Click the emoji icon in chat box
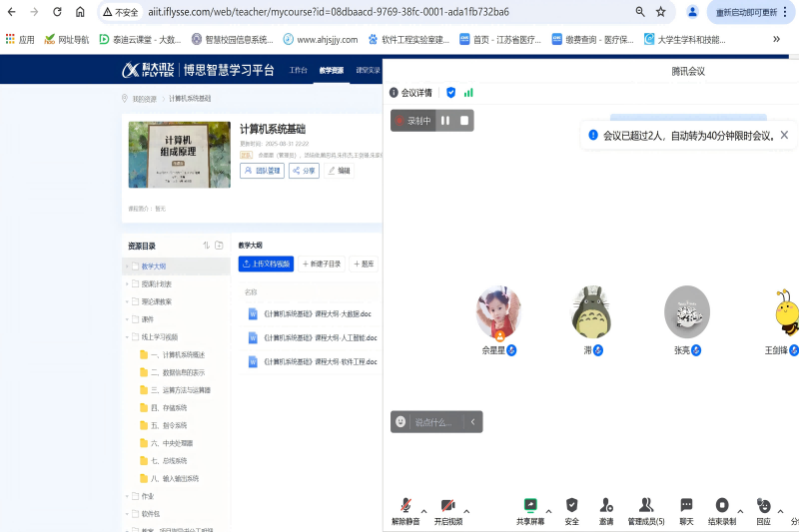 (400, 422)
